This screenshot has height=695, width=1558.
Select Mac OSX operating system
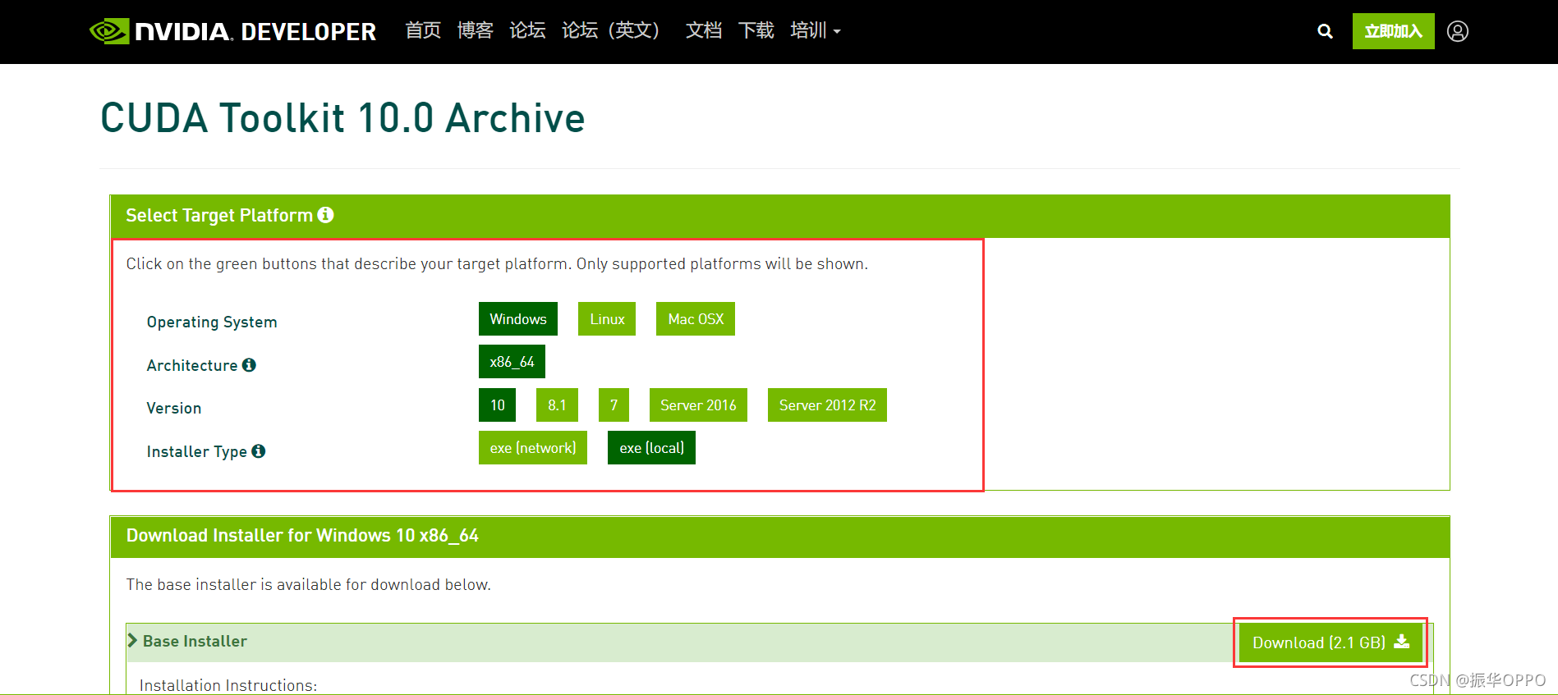point(696,319)
